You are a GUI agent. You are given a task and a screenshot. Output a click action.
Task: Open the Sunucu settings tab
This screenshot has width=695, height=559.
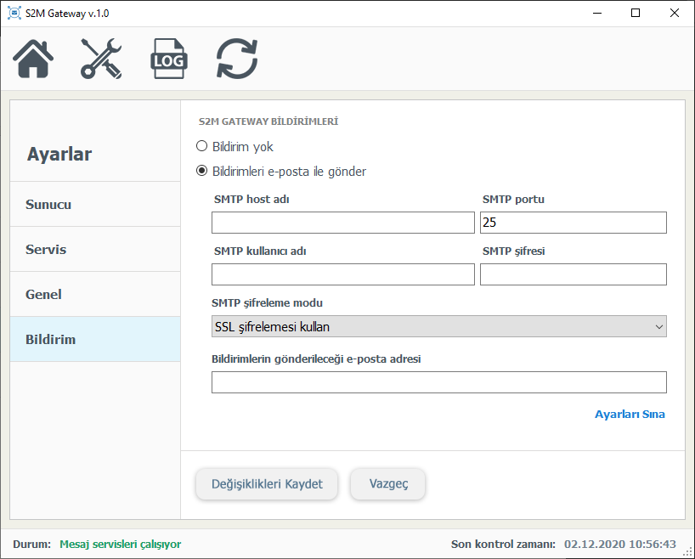(95, 205)
